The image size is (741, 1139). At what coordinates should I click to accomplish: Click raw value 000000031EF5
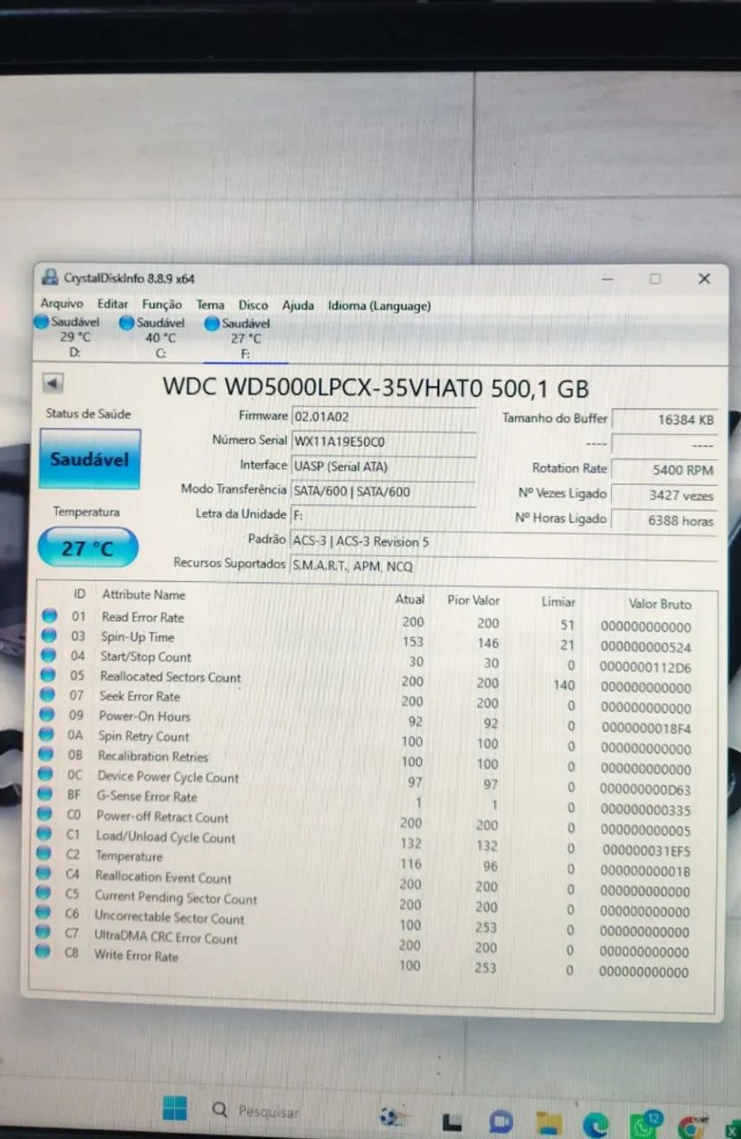646,852
